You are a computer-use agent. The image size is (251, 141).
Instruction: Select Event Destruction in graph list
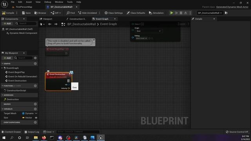(17, 81)
